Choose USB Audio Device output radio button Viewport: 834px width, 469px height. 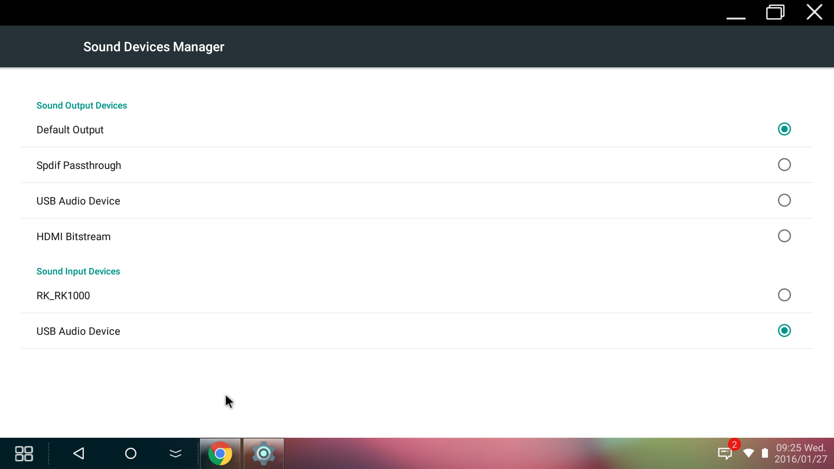(x=784, y=200)
